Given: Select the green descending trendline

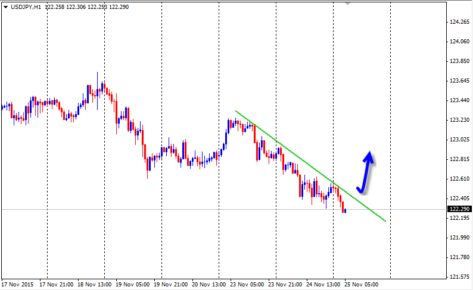Looking at the screenshot, I should click(x=310, y=166).
